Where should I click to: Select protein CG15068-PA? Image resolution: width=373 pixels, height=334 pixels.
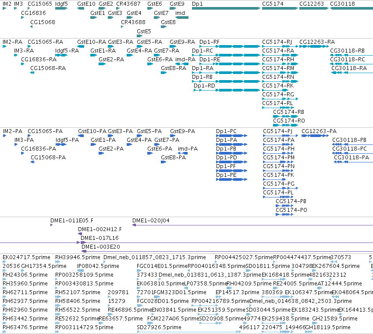pos(32,162)
